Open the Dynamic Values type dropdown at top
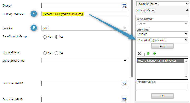 [x=163, y=4]
